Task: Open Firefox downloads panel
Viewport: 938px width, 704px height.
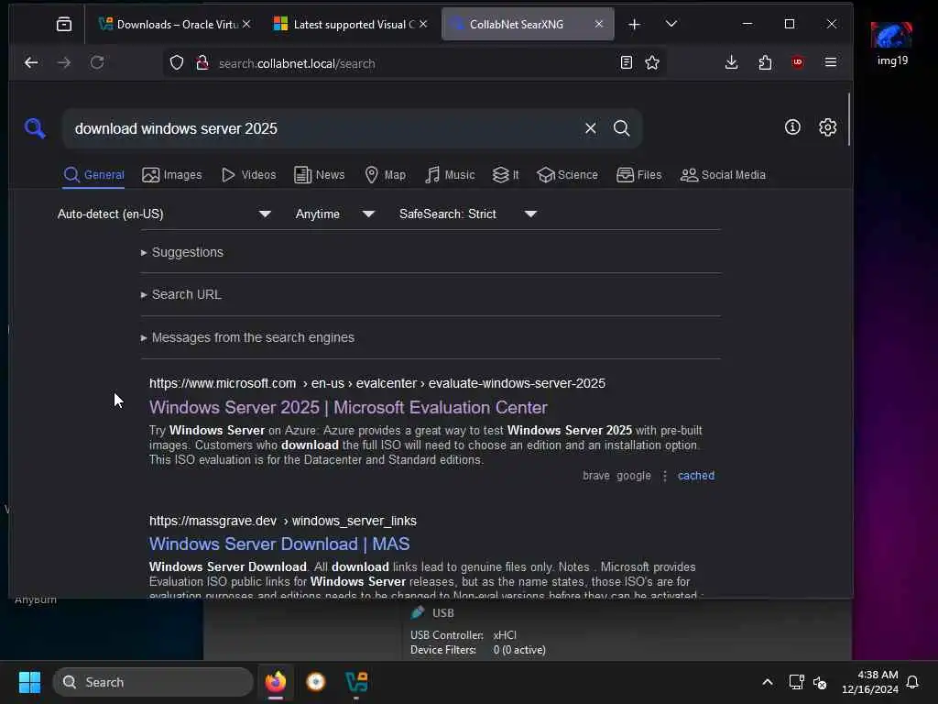Action: point(731,62)
